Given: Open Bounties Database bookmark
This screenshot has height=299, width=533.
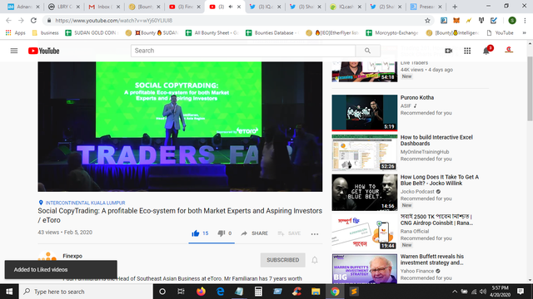Looking at the screenshot, I should tap(272, 33).
